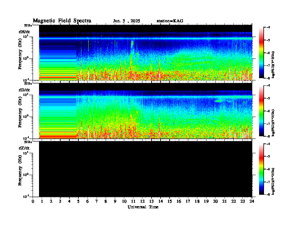Screen dimensions: 300x231
Task: Click hour 6 on the time axis
Action: (87, 202)
